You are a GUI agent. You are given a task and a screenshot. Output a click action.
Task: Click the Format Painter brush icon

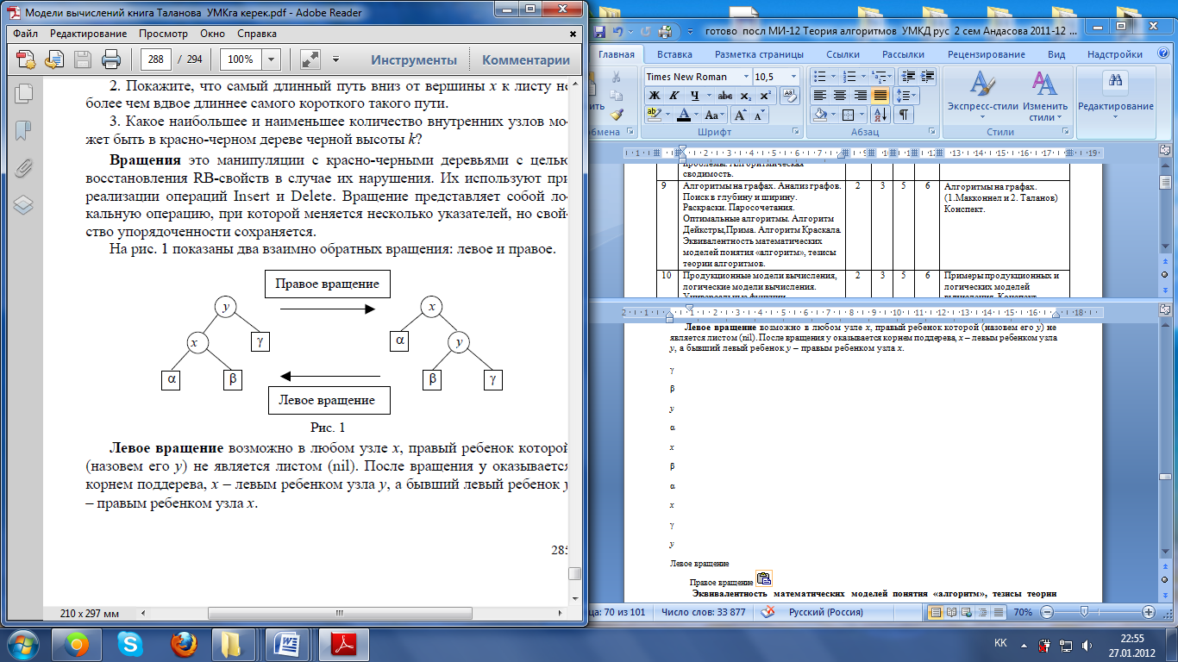(617, 114)
